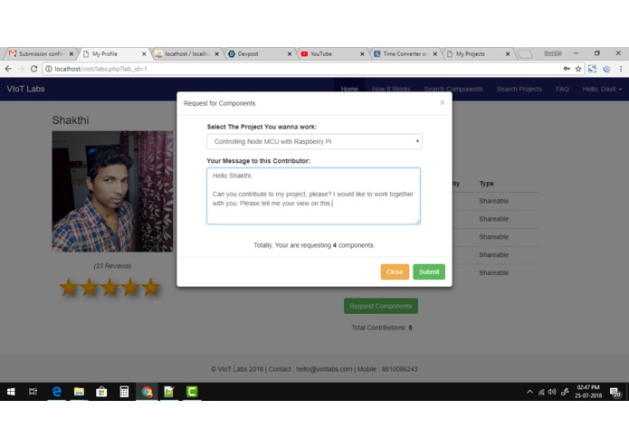629x447 pixels.
Task: Click the volume speaker tray icon
Action: point(552,392)
